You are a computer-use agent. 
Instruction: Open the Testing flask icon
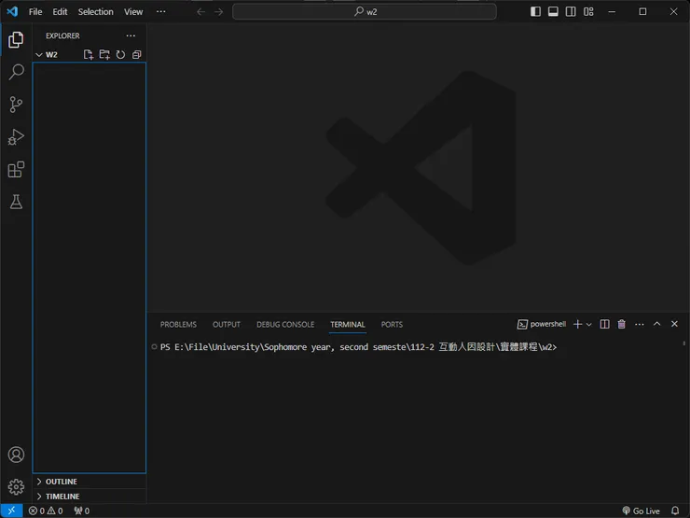pyautogui.click(x=16, y=202)
